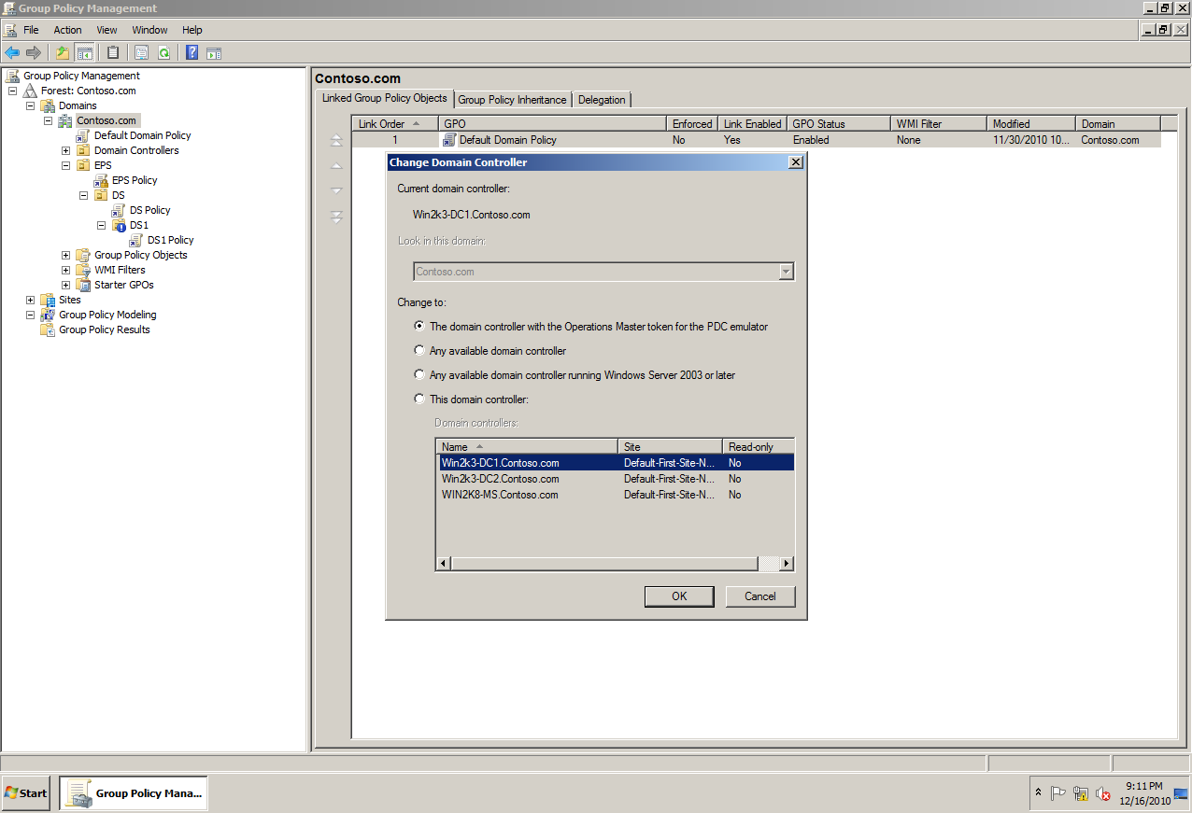Select the Default Domain Policy link row
The height and width of the screenshot is (813, 1192).
click(x=757, y=140)
